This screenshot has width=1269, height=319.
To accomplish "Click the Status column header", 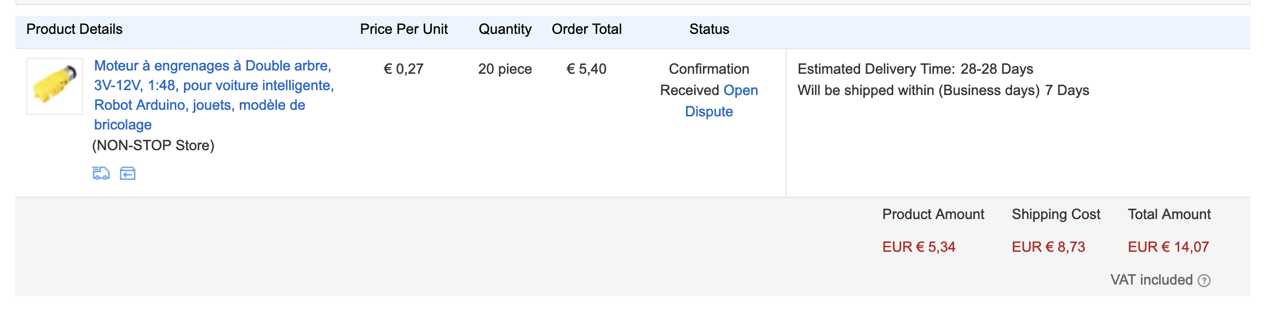I will [x=709, y=29].
